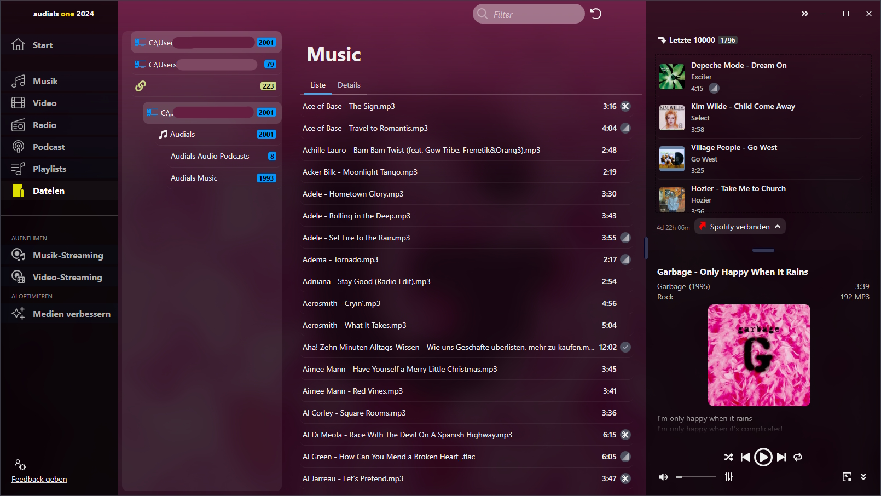The height and width of the screenshot is (496, 881).
Task: Open Musik-Streaming recording
Action: tap(59, 255)
